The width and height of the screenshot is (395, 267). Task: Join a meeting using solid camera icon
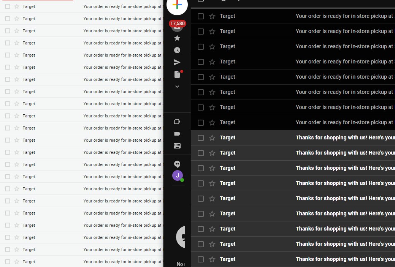coord(177,134)
